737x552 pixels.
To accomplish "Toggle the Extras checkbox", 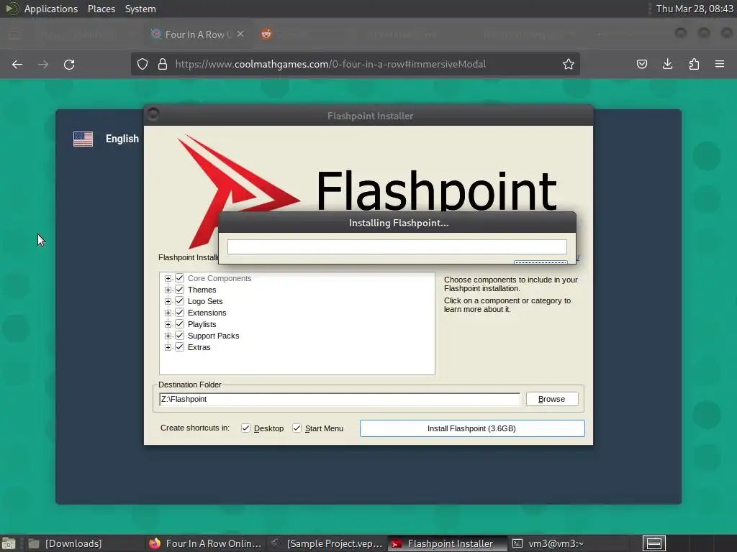I will [179, 347].
